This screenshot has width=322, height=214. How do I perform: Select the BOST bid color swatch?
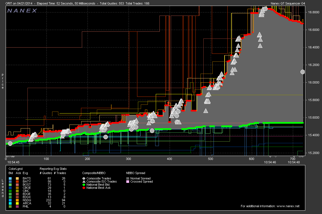(x=10, y=185)
